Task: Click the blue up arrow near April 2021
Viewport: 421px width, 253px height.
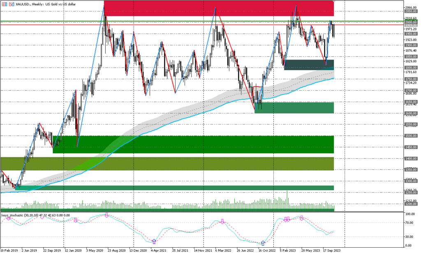Action: pyautogui.click(x=154, y=242)
